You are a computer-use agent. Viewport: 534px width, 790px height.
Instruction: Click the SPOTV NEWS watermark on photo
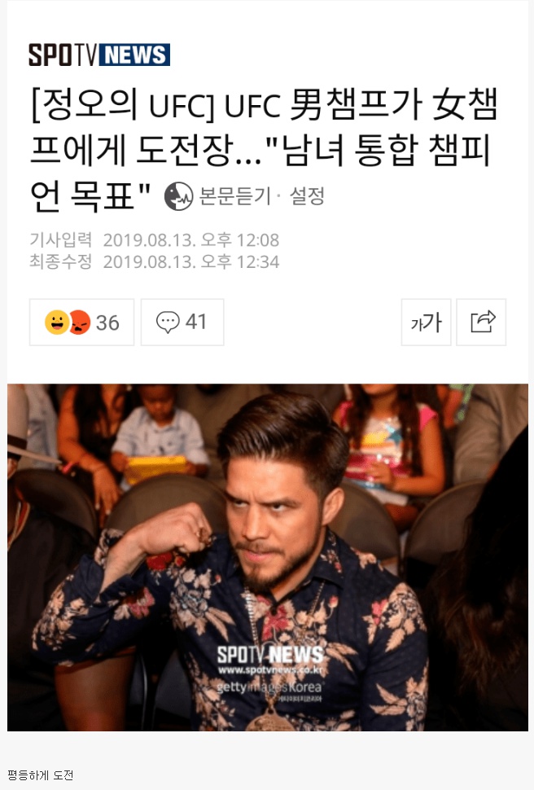click(270, 655)
